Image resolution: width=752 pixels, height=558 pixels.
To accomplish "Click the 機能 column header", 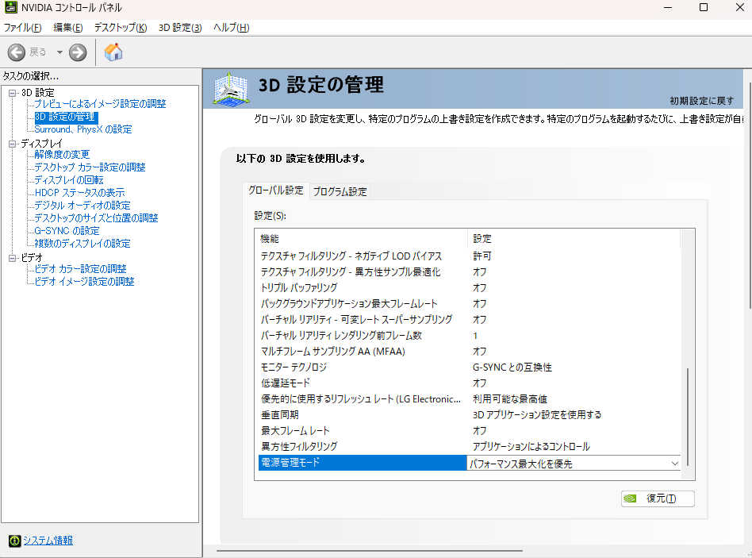I will [x=363, y=238].
